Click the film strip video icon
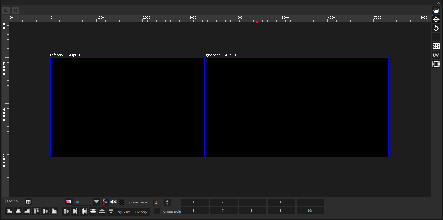 [436, 64]
